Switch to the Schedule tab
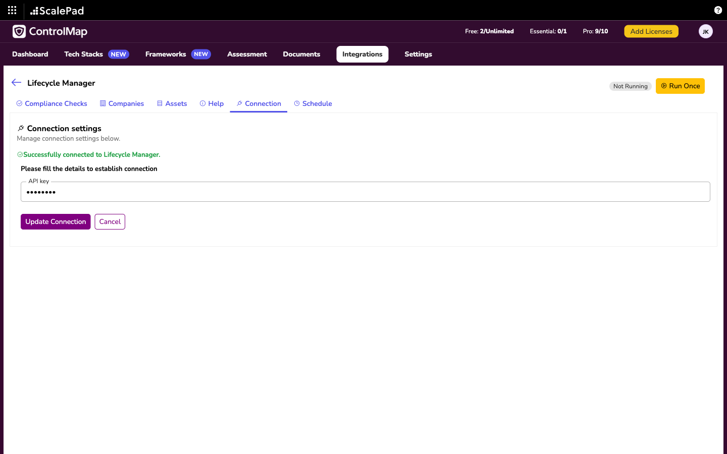Viewport: 727px width, 454px height. point(313,103)
